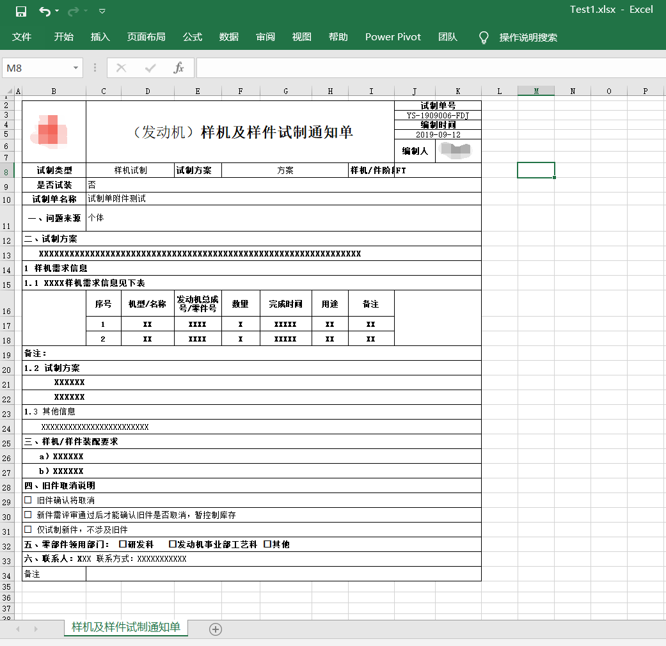Click the 机型/名称 header cell
Viewport: 666px width, 646px height.
coord(147,304)
